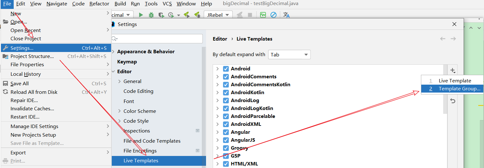Run with JRebel rocket icon
Image resolution: width=484 pixels, height=168 pixels.
(x=187, y=15)
